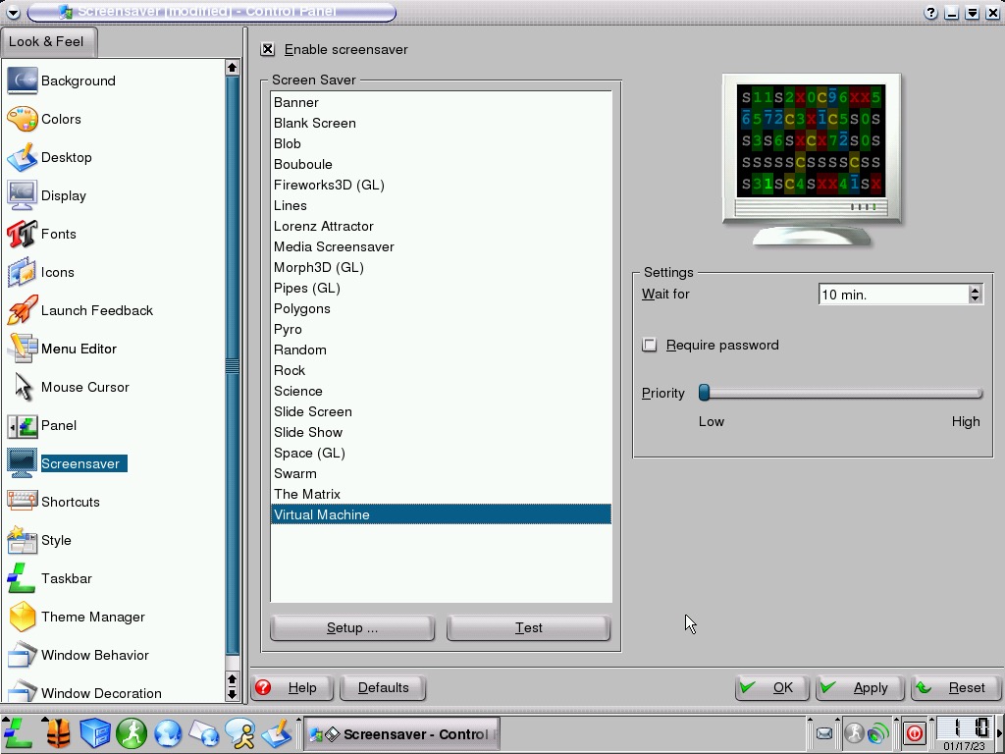Viewport: 1005px width, 754px height.
Task: Click the Apply button
Action: click(x=857, y=687)
